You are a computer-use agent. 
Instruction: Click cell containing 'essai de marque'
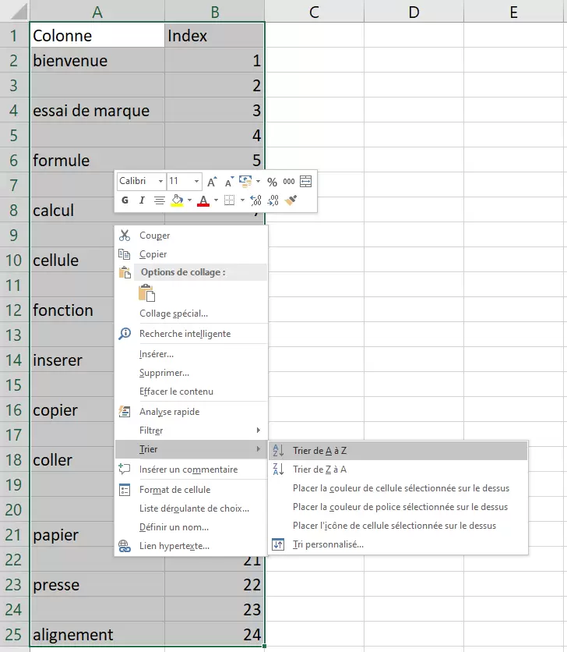(97, 110)
